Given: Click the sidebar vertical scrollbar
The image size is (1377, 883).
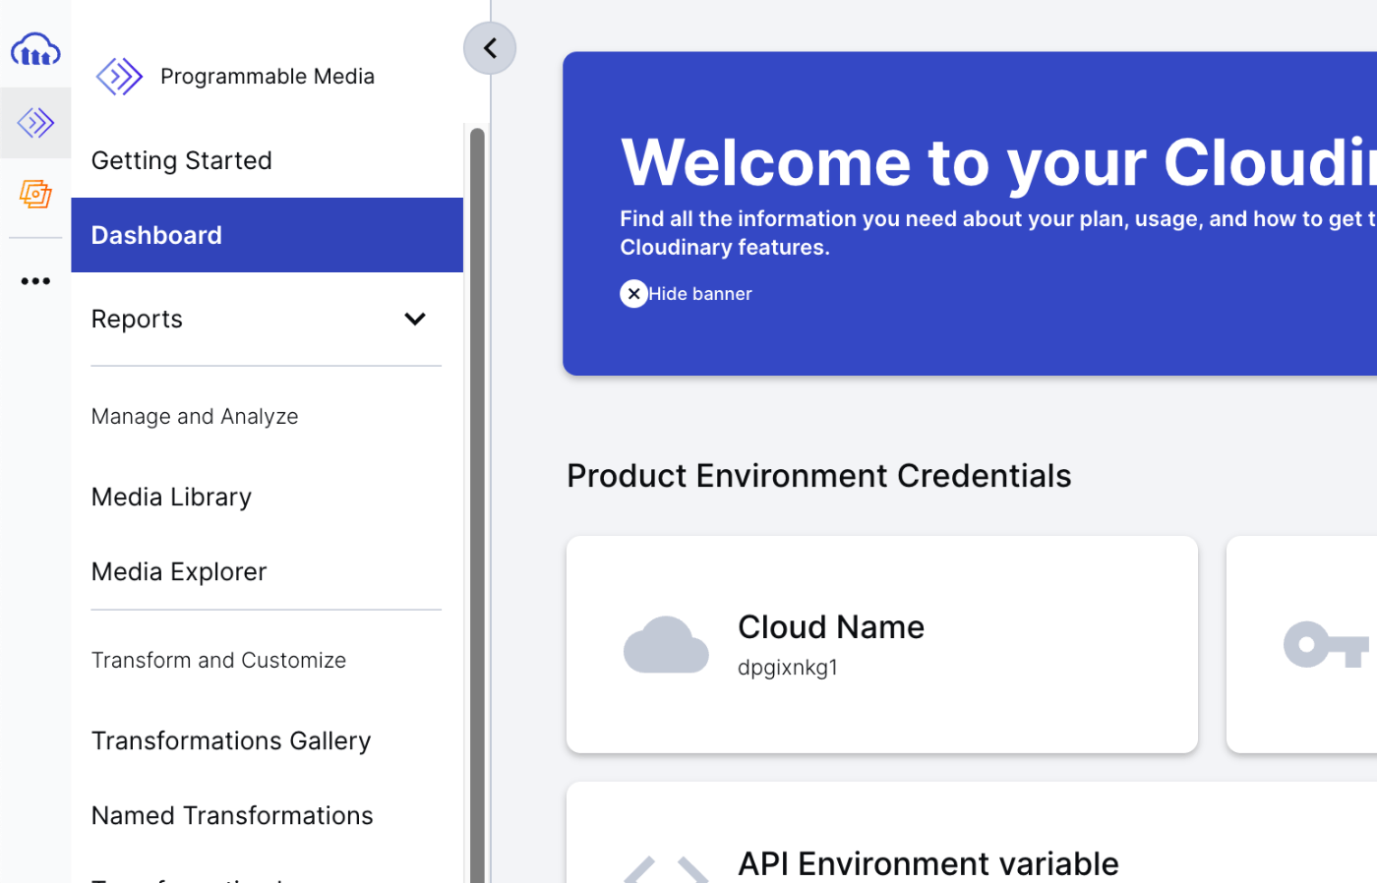Looking at the screenshot, I should [477, 505].
